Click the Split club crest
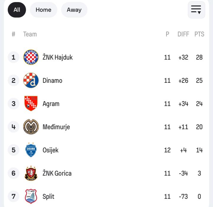This screenshot has width=213, height=207. [x=31, y=196]
